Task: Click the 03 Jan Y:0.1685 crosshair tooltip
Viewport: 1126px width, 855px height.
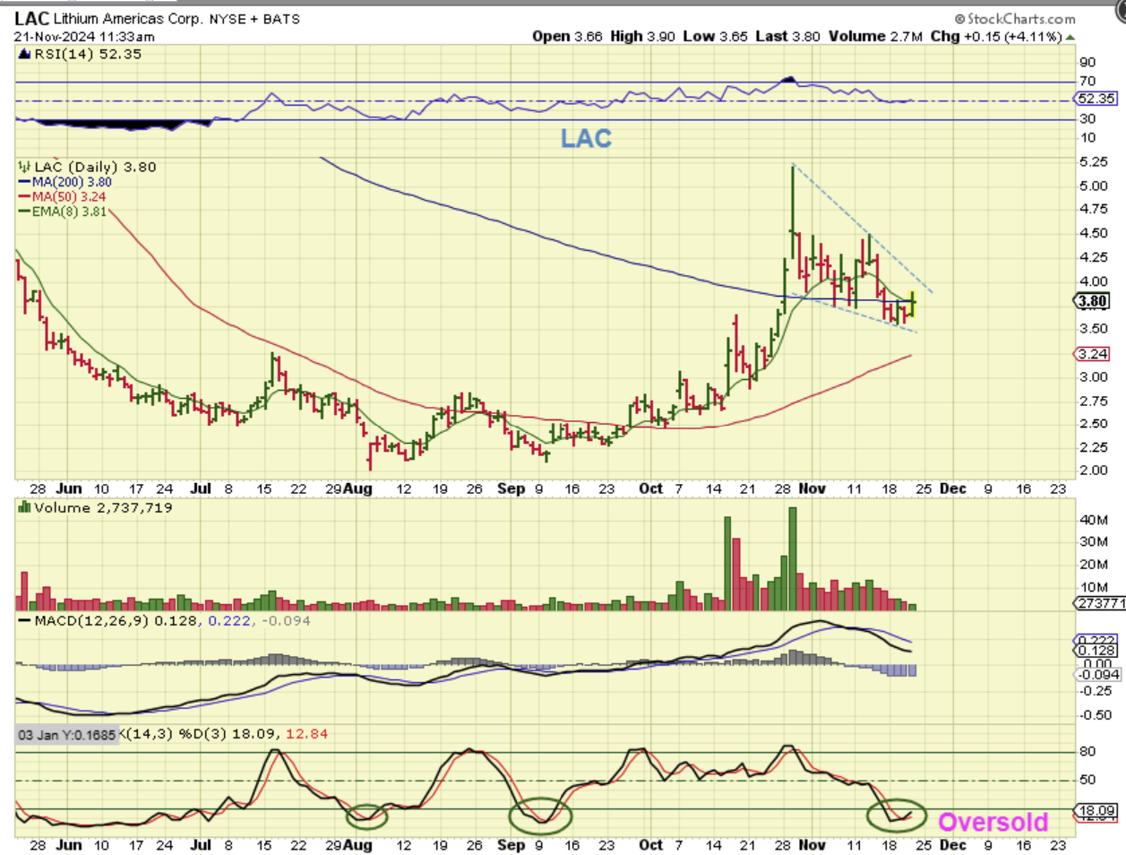Action: pyautogui.click(x=67, y=735)
